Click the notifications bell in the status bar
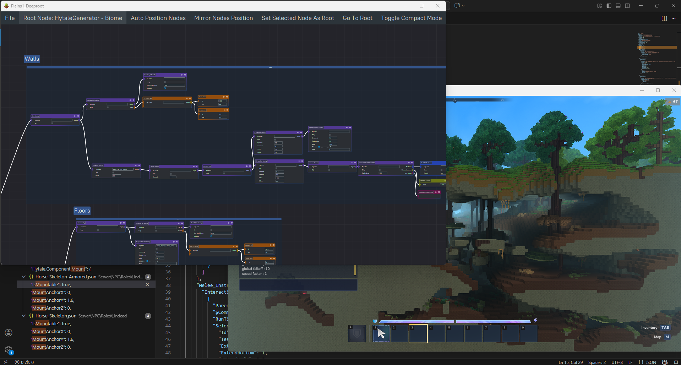Viewport: 681px width, 365px height. click(x=676, y=362)
